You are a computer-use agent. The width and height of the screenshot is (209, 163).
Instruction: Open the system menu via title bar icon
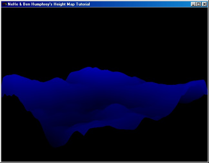coord(4,4)
